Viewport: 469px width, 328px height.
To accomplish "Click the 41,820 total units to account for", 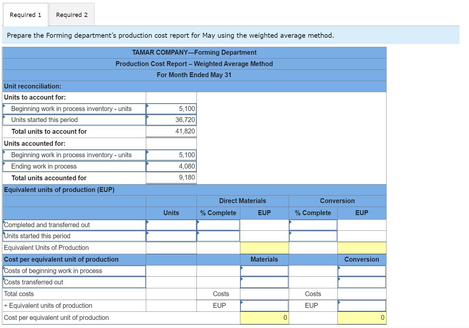I will (171, 131).
